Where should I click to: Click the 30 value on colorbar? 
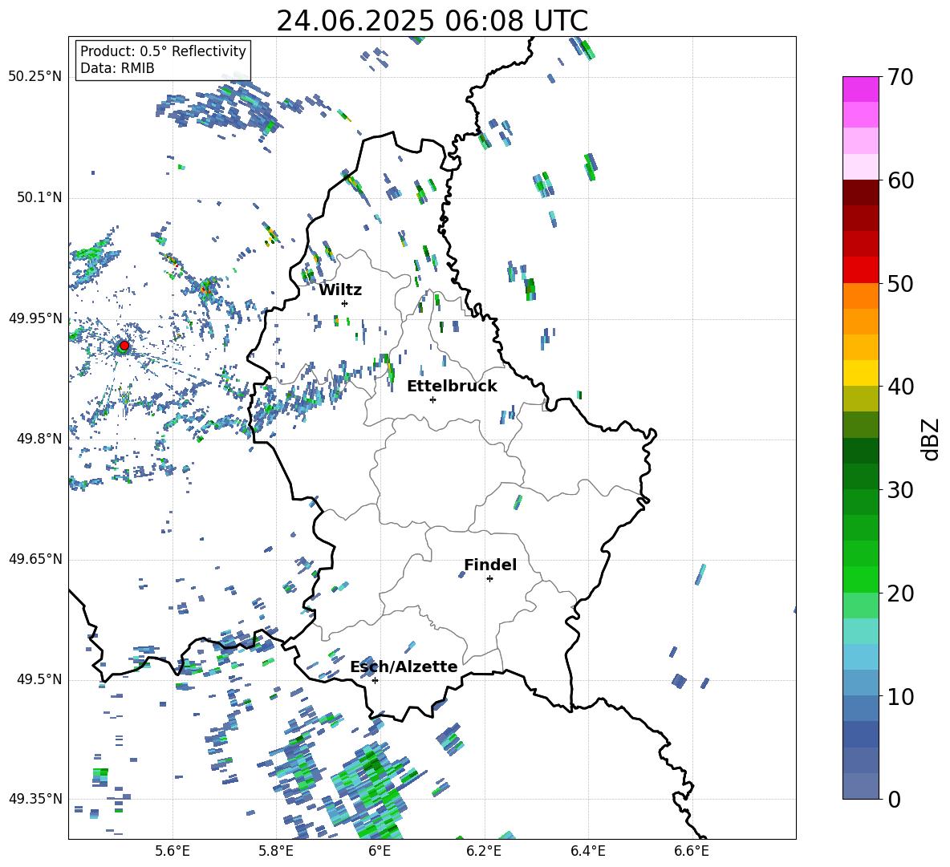tap(900, 490)
